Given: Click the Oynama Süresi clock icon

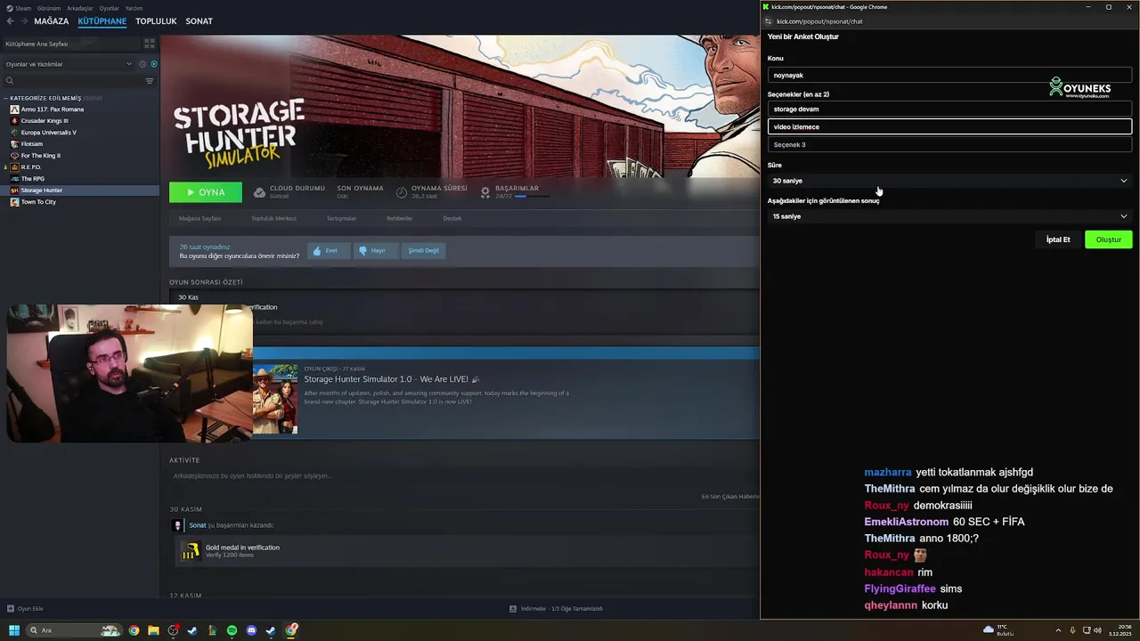Looking at the screenshot, I should pyautogui.click(x=402, y=192).
